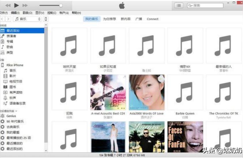This screenshot has width=243, height=158.
Task: Open the 如果云知道 album
Action: coord(108,46)
